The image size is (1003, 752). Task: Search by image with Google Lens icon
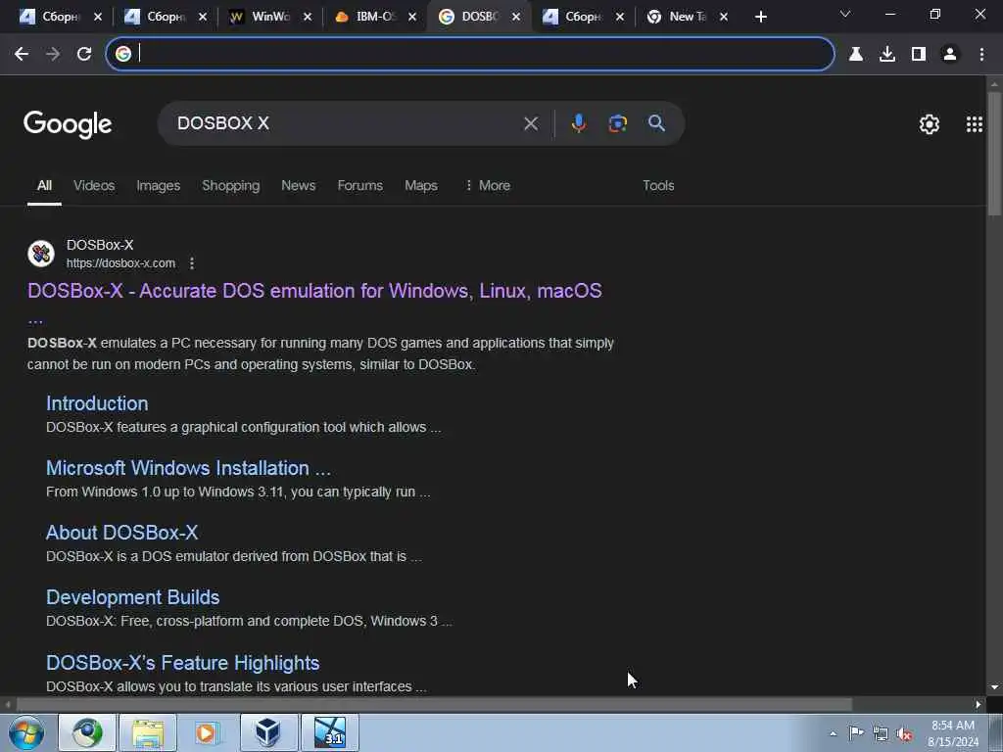click(x=617, y=123)
